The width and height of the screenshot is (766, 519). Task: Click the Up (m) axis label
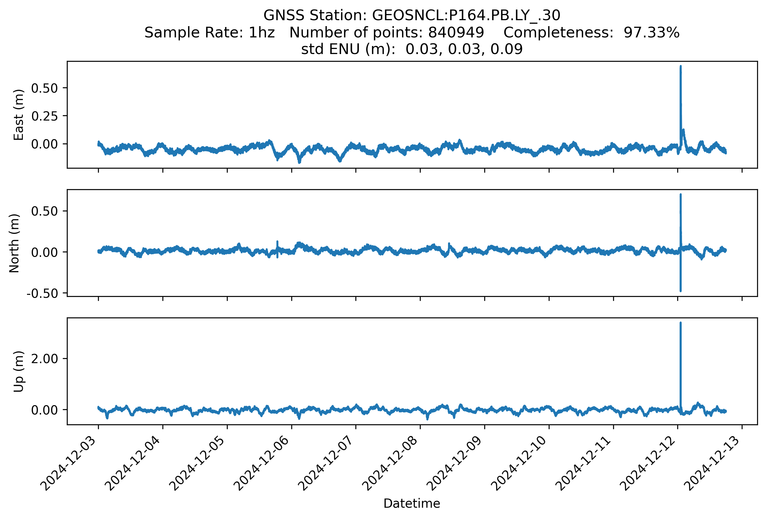coord(19,371)
